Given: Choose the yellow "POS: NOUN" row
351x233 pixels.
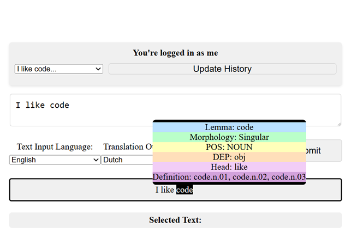Looking at the screenshot, I should click(229, 147).
